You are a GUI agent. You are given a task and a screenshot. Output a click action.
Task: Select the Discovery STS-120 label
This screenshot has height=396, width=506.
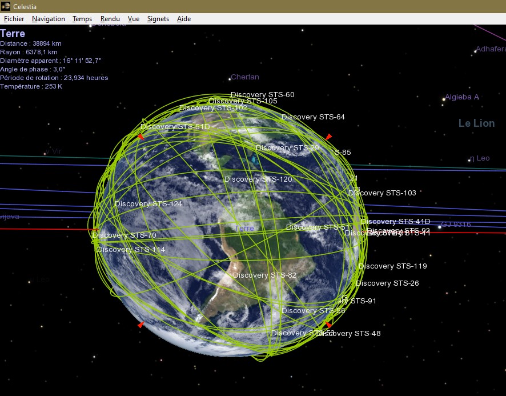[258, 179]
